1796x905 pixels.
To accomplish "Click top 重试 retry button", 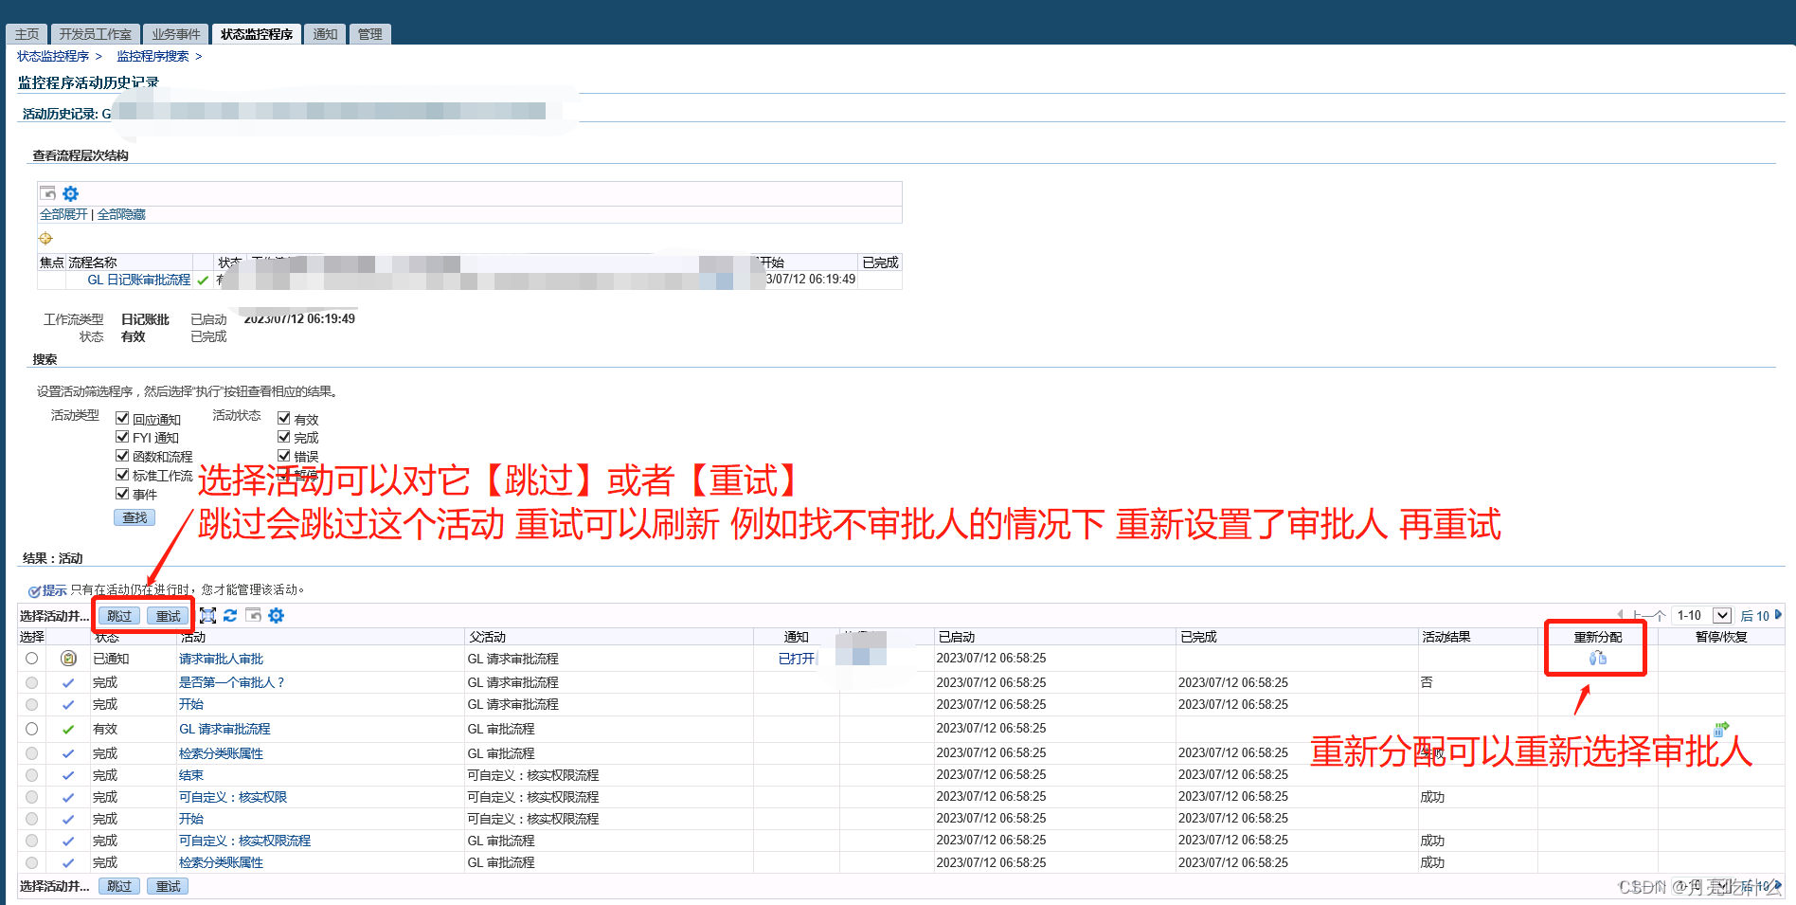I will 169,616.
